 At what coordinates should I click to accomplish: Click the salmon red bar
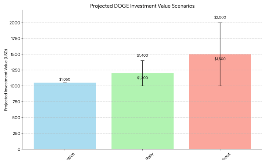click(220, 107)
